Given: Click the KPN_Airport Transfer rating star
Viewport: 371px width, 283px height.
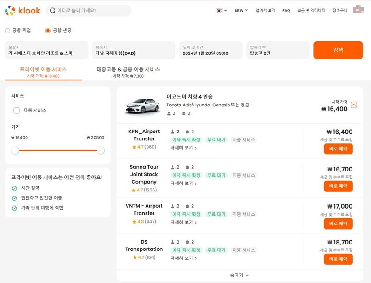Looking at the screenshot, I should [x=134, y=147].
